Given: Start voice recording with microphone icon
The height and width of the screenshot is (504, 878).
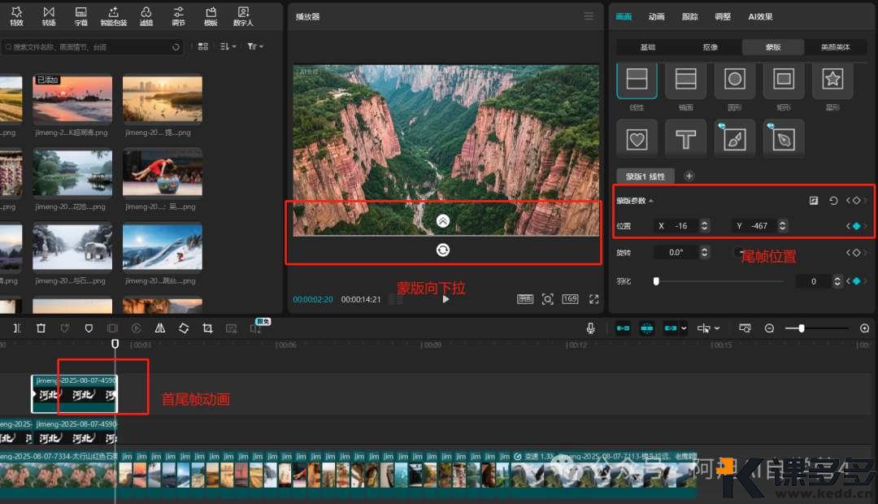Looking at the screenshot, I should click(590, 328).
